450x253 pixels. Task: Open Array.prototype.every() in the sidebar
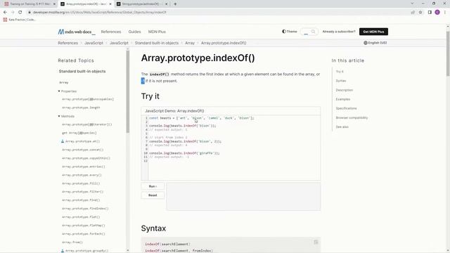point(82,175)
